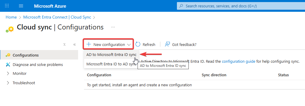The height and width of the screenshot is (106, 305).
Task: Click the Microsoft Azure logo text
Action: (50, 6)
